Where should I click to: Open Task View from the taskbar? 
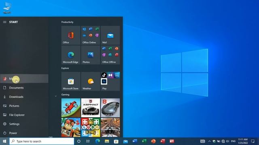88,141
